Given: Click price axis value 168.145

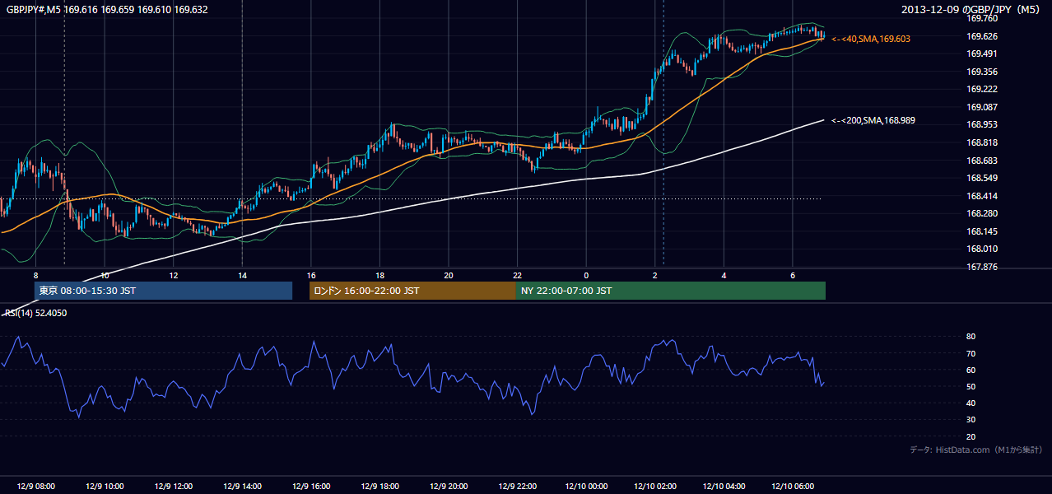Looking at the screenshot, I should tap(981, 231).
